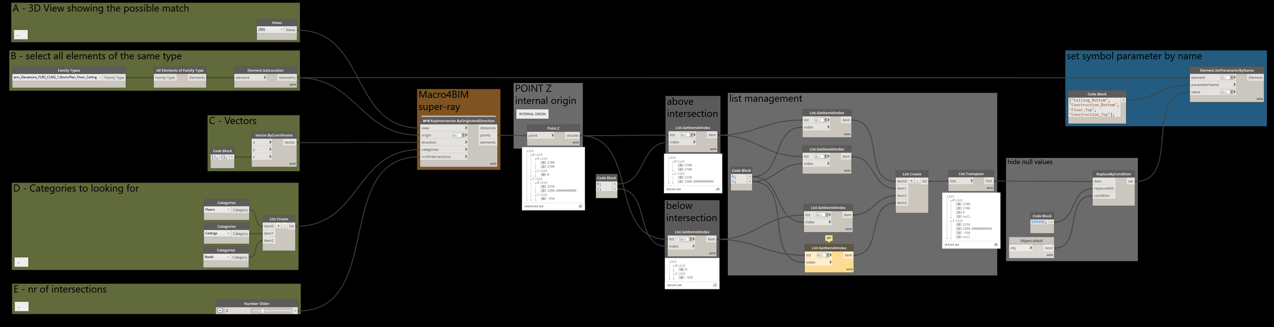Viewport: 1274px width, 327px height.
Task: Click the second output port of list management Code Block
Action: coord(749,182)
